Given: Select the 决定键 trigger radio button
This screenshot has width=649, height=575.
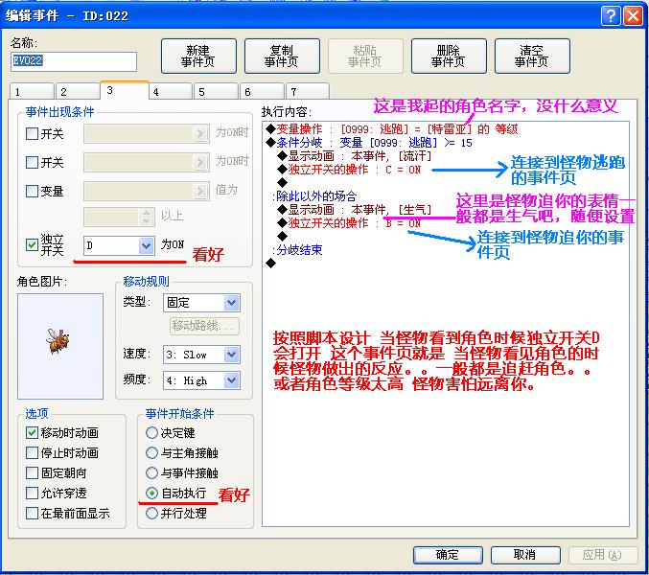Looking at the screenshot, I should pyautogui.click(x=151, y=433).
